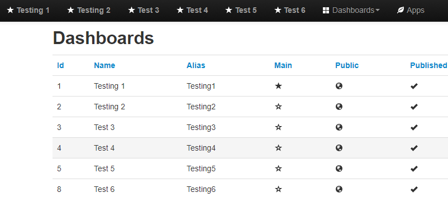Viewport: 448px width, 207px height.
Task: Click the published checkmark for Test 6
Action: [x=414, y=189]
